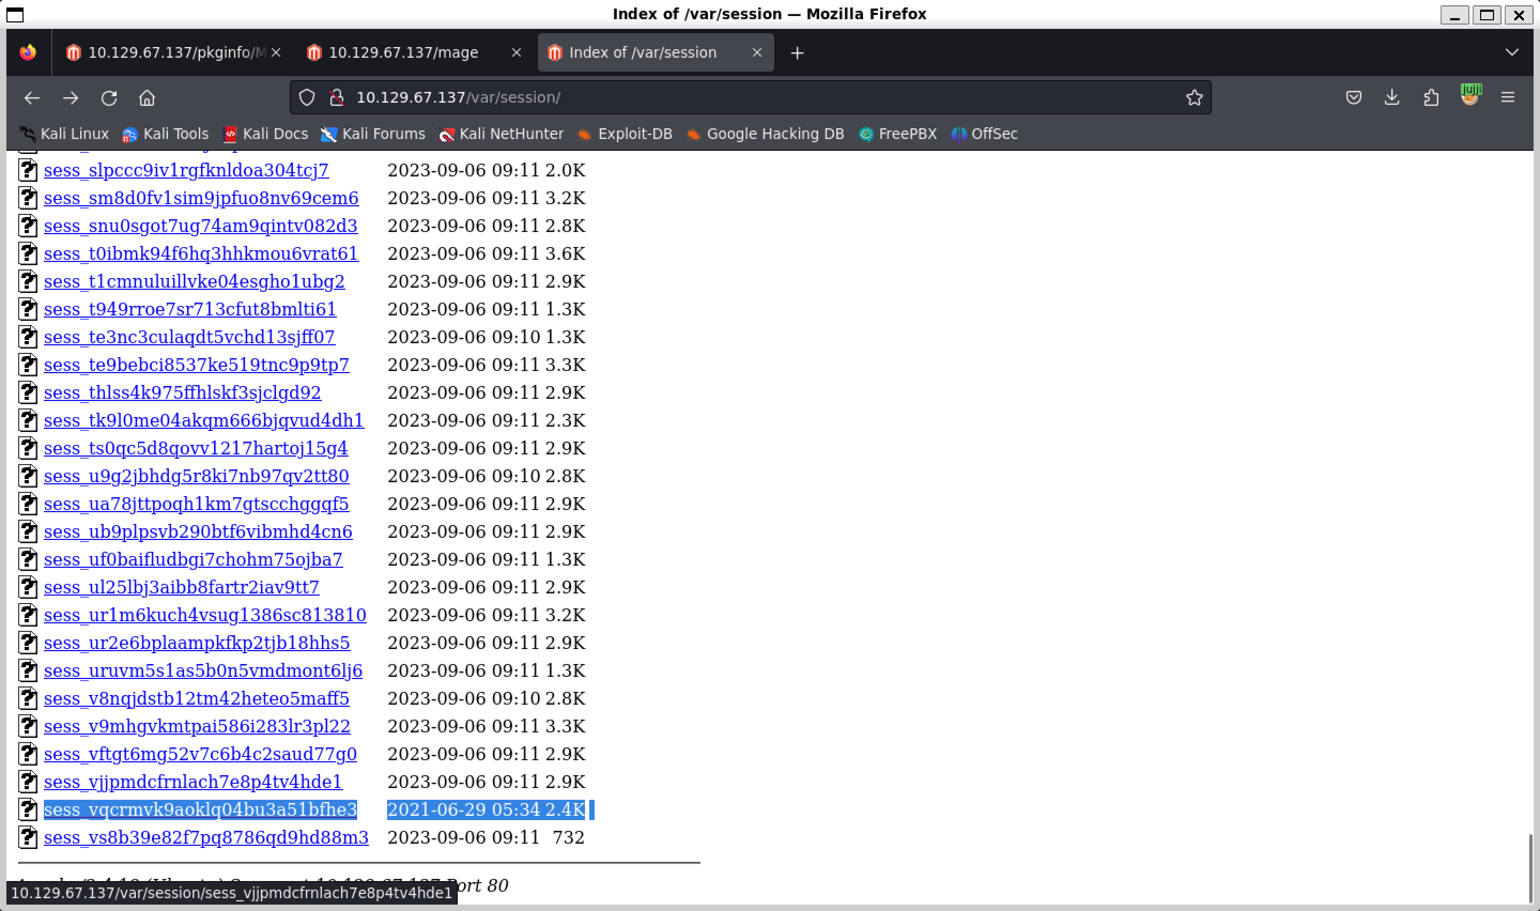The image size is (1540, 911).
Task: Click the browser Reload button
Action: click(x=109, y=98)
